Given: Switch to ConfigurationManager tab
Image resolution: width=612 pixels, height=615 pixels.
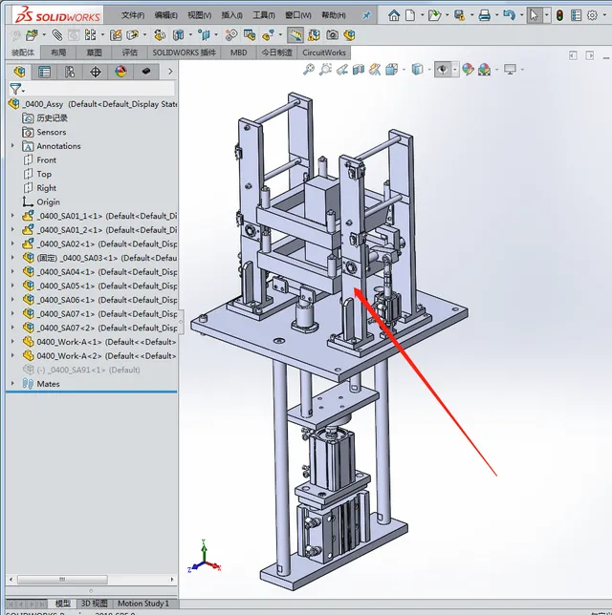Looking at the screenshot, I should tap(70, 72).
